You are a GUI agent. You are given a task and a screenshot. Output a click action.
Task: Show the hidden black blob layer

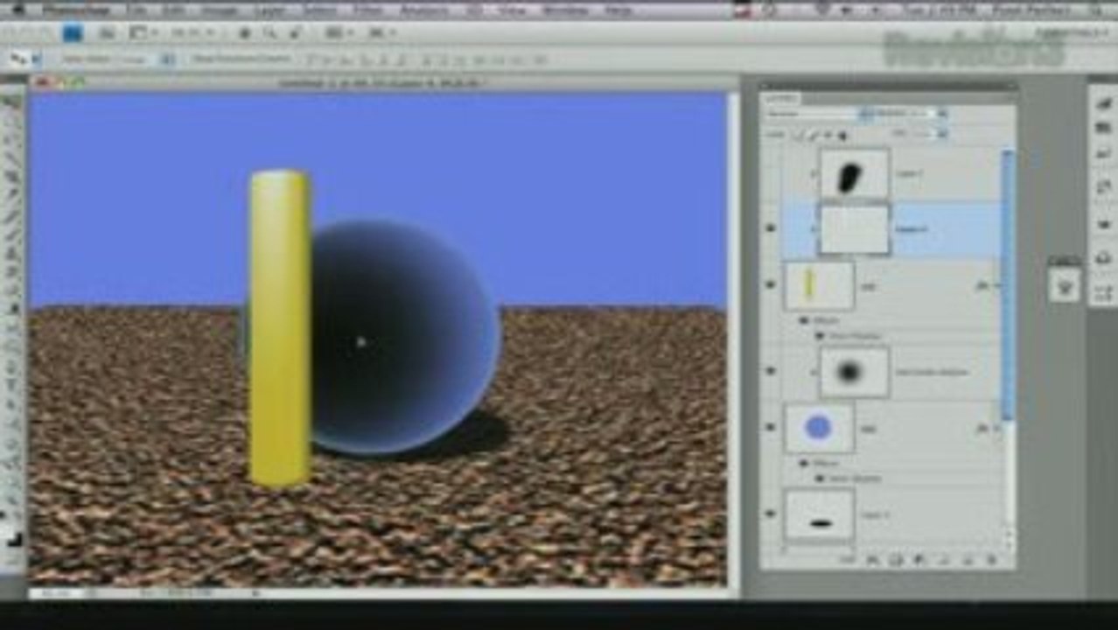click(771, 173)
